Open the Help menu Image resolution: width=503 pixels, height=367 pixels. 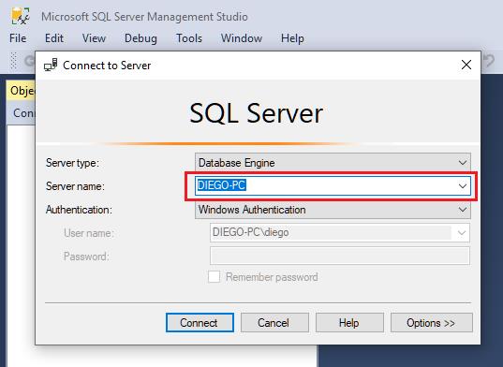tap(292, 38)
